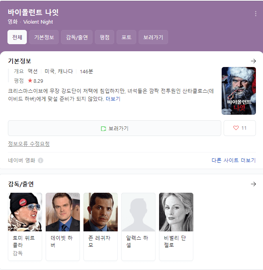Click the 미국, 캐나다 country text
The image size is (263, 270).
(x=59, y=71)
